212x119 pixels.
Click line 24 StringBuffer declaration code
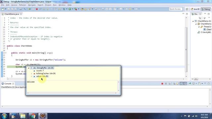[40, 60]
